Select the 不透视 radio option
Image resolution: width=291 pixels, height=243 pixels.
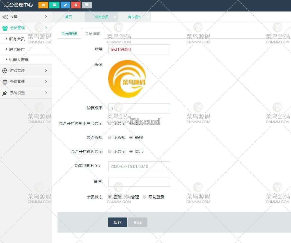pos(110,138)
